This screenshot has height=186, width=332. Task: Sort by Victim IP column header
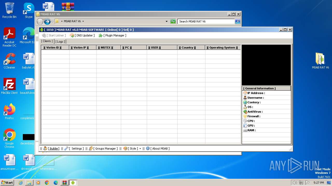point(83,48)
